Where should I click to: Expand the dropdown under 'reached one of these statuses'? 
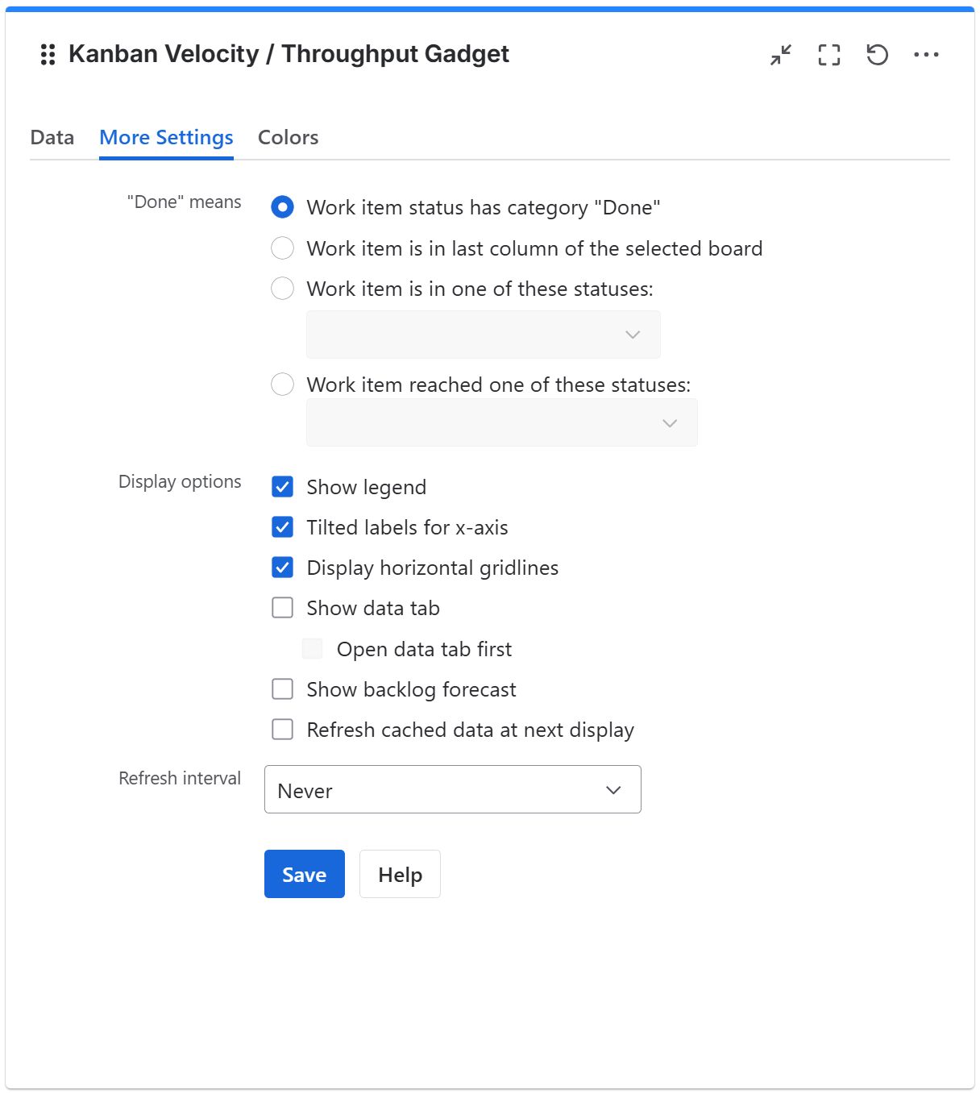click(501, 422)
